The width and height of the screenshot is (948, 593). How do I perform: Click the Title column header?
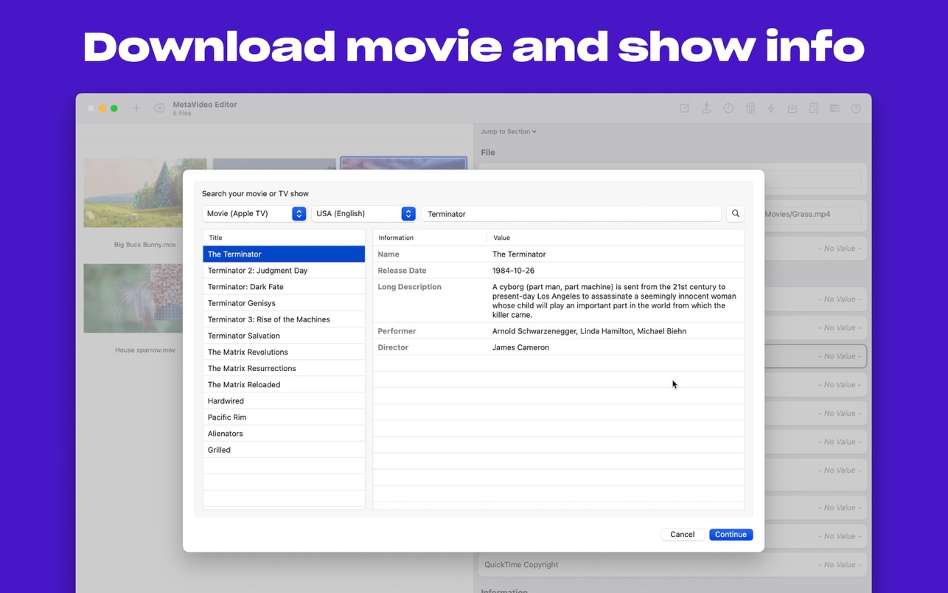(x=284, y=237)
